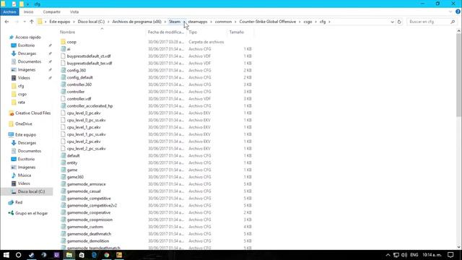Image resolution: width=462 pixels, height=260 pixels.
Task: Select the gamemode_deathmatch file
Action: [x=89, y=234]
